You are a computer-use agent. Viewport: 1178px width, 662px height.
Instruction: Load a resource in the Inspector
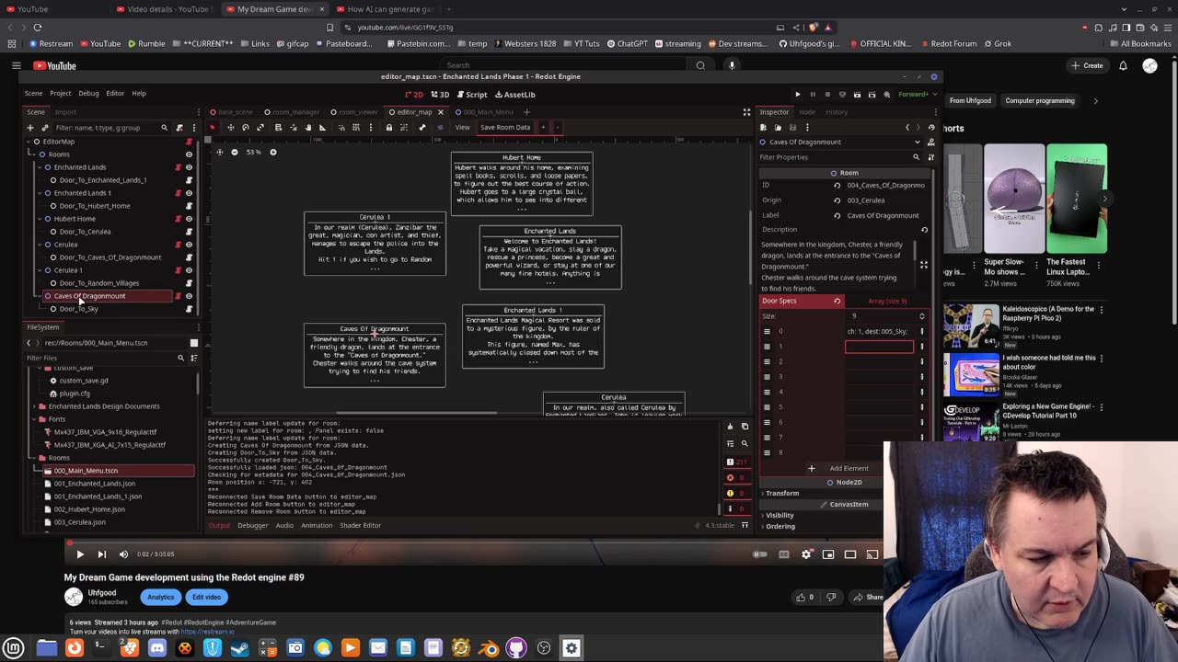(778, 127)
